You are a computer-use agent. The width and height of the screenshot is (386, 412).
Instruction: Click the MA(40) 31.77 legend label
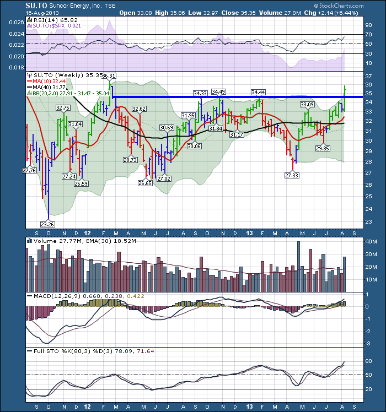coord(49,87)
